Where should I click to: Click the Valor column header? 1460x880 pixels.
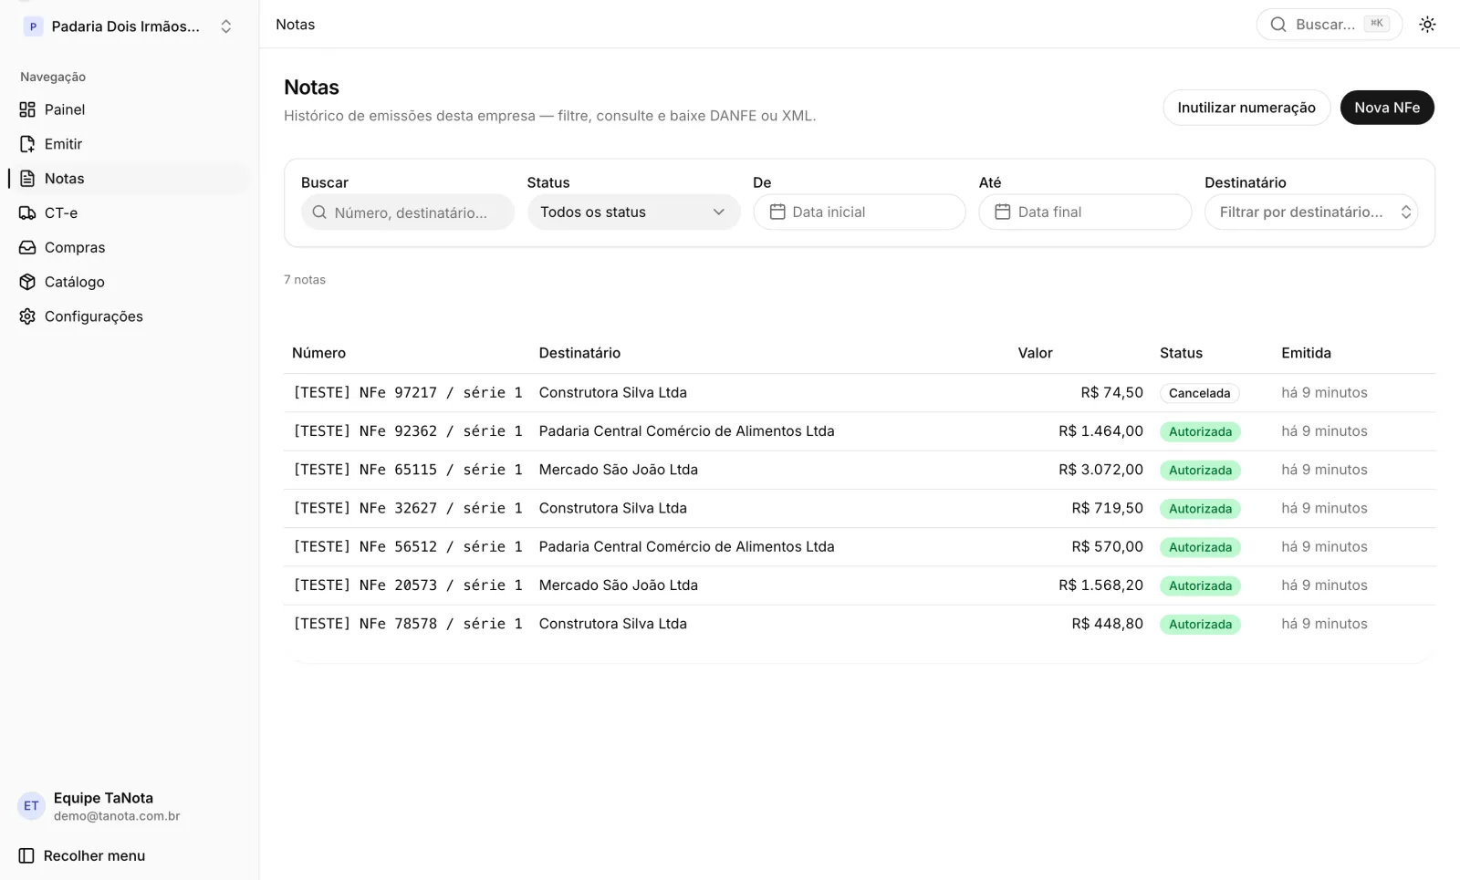[1035, 353]
